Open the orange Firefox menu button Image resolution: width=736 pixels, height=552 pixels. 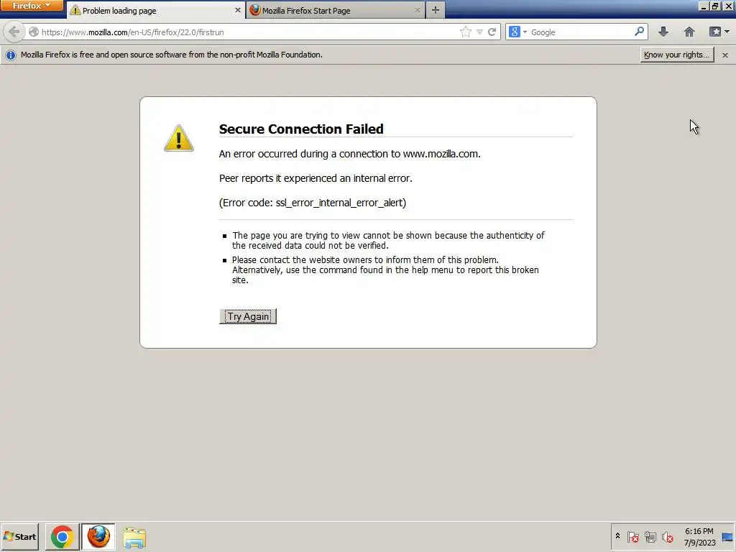pyautogui.click(x=32, y=6)
